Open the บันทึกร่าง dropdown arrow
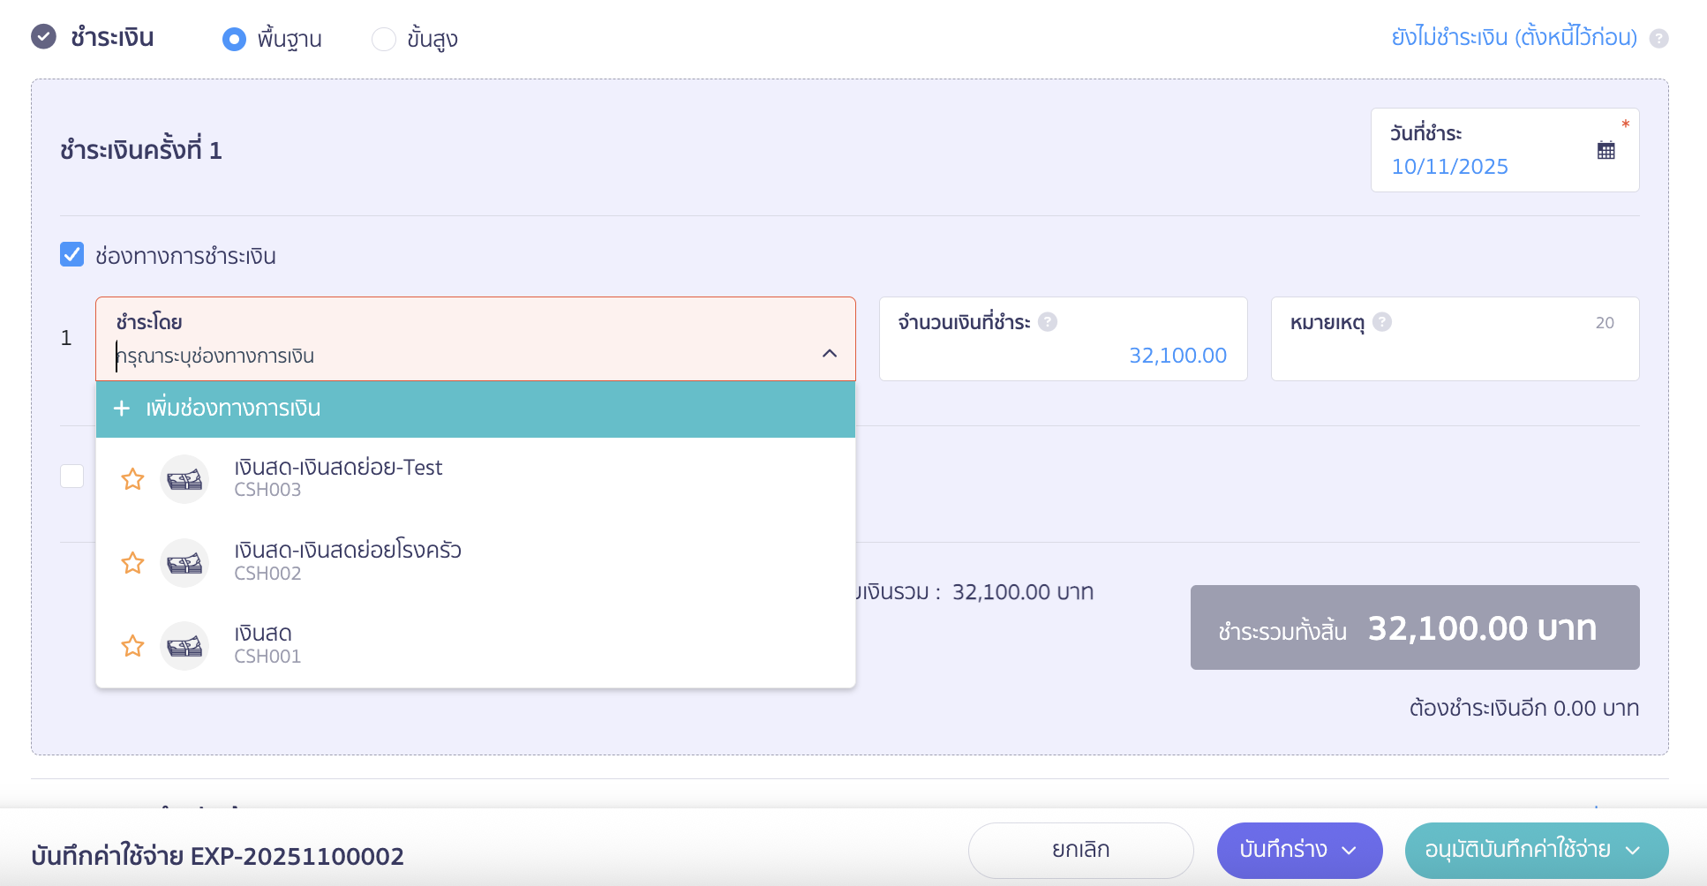Image resolution: width=1707 pixels, height=886 pixels. click(x=1350, y=851)
